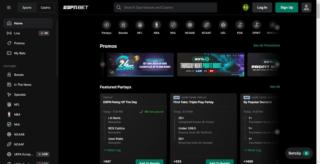Focus the Search Sportsbook and Casino field
Screen dimensions: 320x164
click(x=165, y=7)
